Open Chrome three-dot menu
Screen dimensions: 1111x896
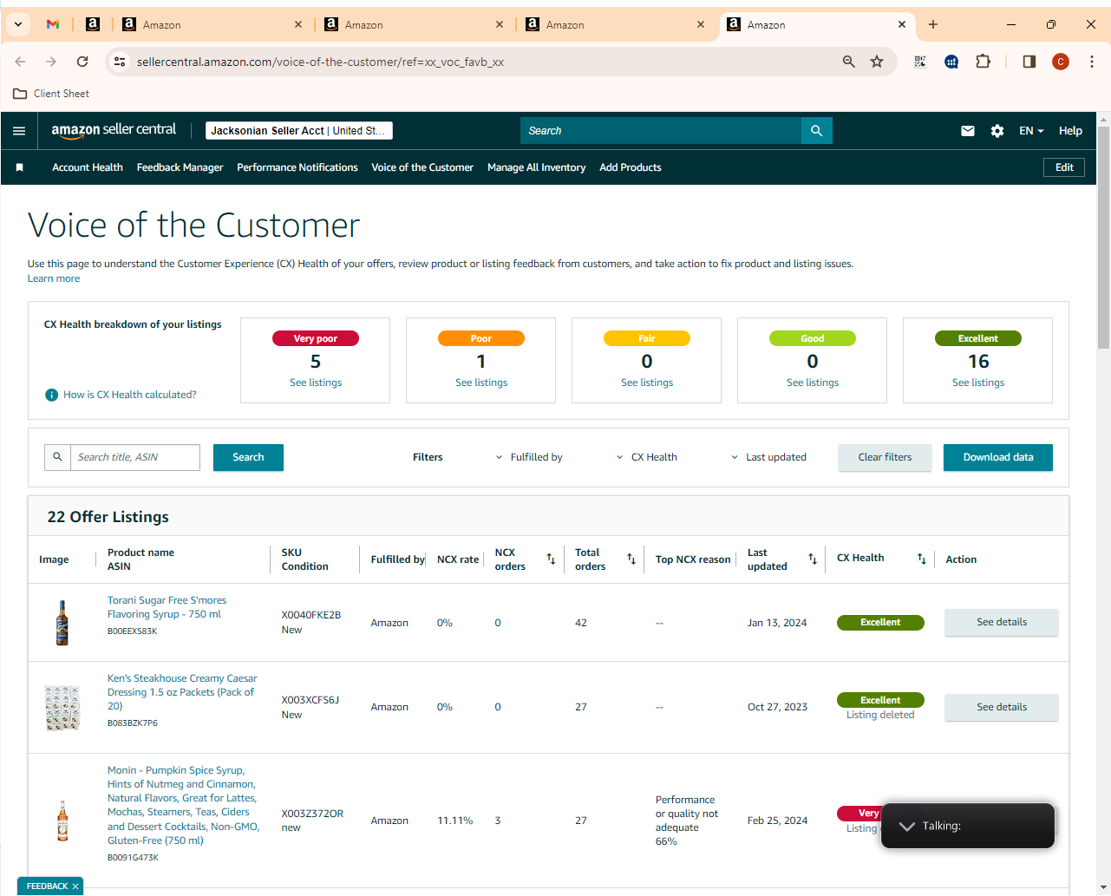click(1092, 62)
